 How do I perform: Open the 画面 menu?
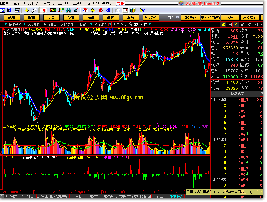[x=5, y=3]
